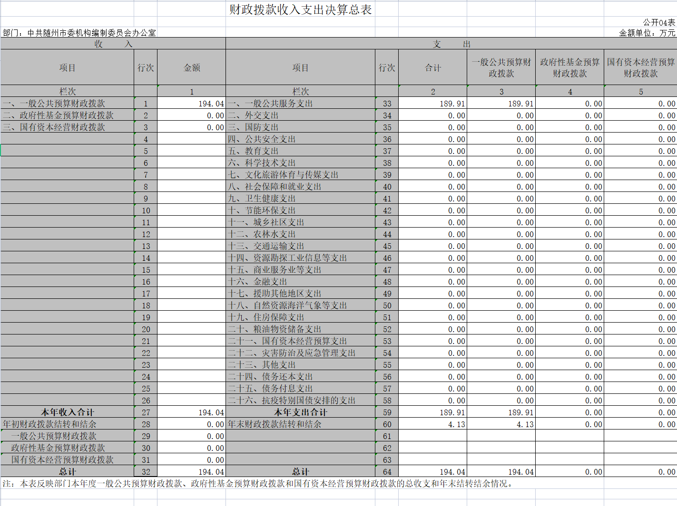Select the 金额单位：万元 cell
The width and height of the screenshot is (677, 506).
[x=647, y=33]
